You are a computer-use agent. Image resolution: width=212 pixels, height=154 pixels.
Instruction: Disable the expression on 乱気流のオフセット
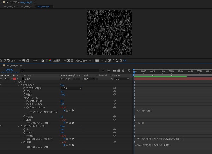(x=64, y=111)
